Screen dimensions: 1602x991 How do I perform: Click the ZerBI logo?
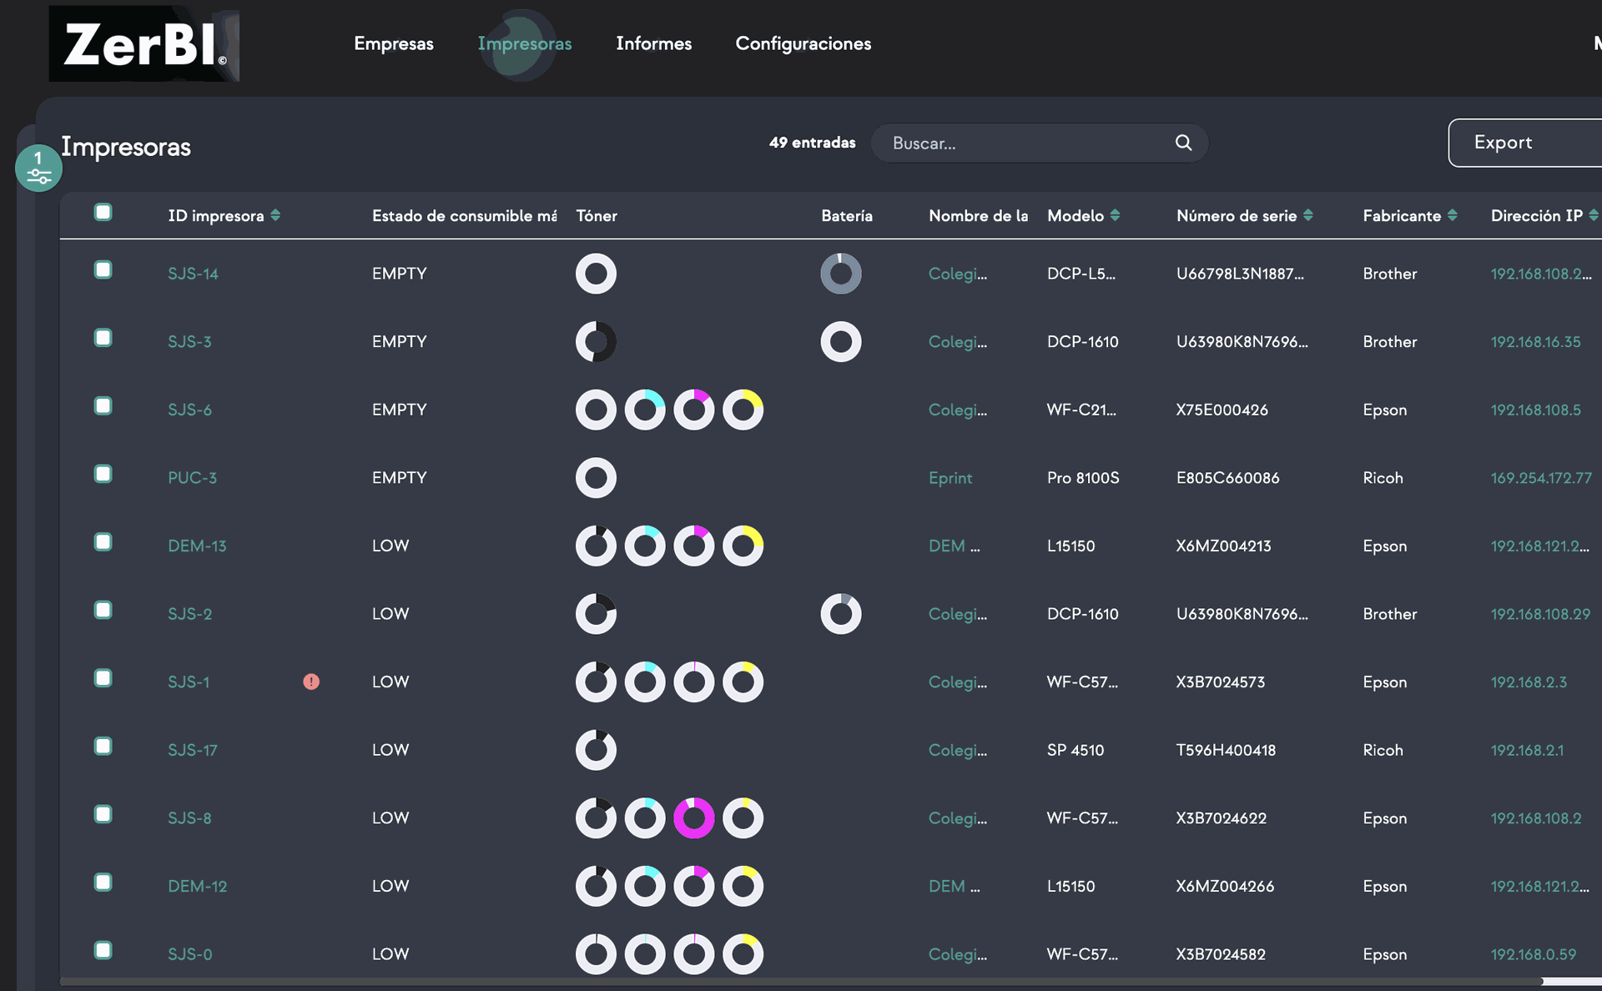click(x=144, y=44)
